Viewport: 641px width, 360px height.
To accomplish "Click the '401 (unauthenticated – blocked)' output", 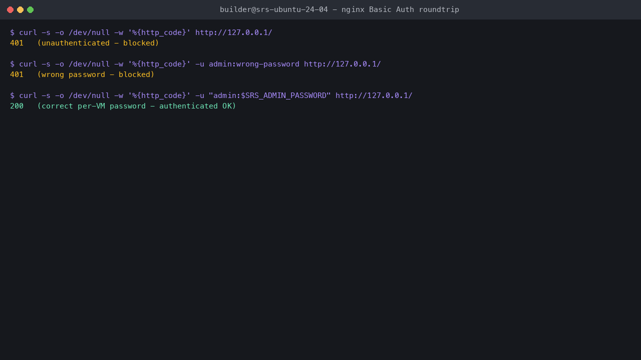I will coord(85,43).
